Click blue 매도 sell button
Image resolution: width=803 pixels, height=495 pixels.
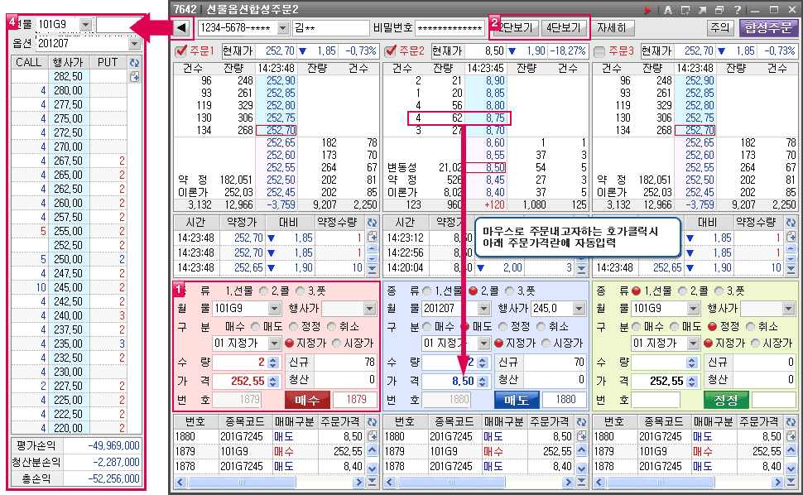[x=517, y=400]
